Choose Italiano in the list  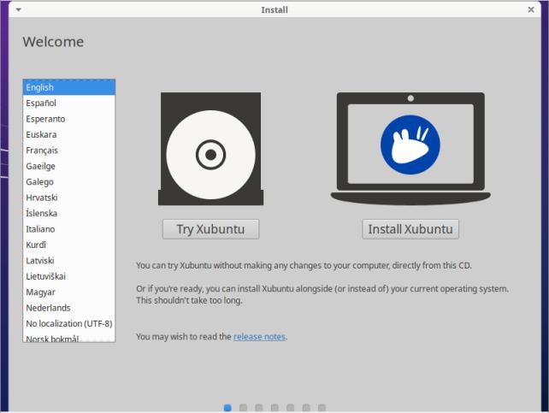pos(69,229)
